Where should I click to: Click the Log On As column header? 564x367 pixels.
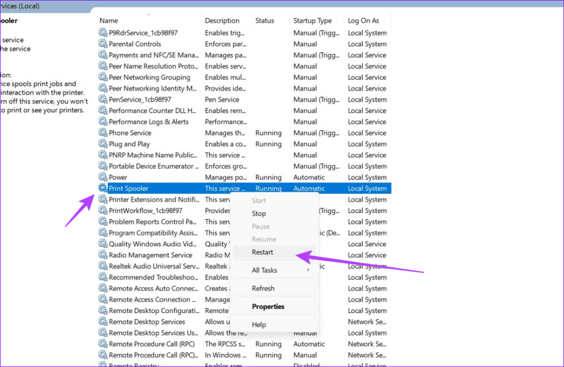pos(364,21)
